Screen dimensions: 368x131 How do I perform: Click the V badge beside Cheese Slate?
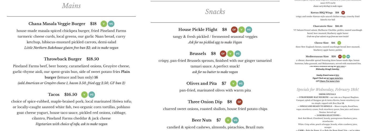pyautogui.click(x=339, y=43)
